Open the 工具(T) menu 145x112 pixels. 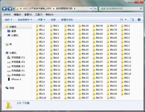click(39, 14)
